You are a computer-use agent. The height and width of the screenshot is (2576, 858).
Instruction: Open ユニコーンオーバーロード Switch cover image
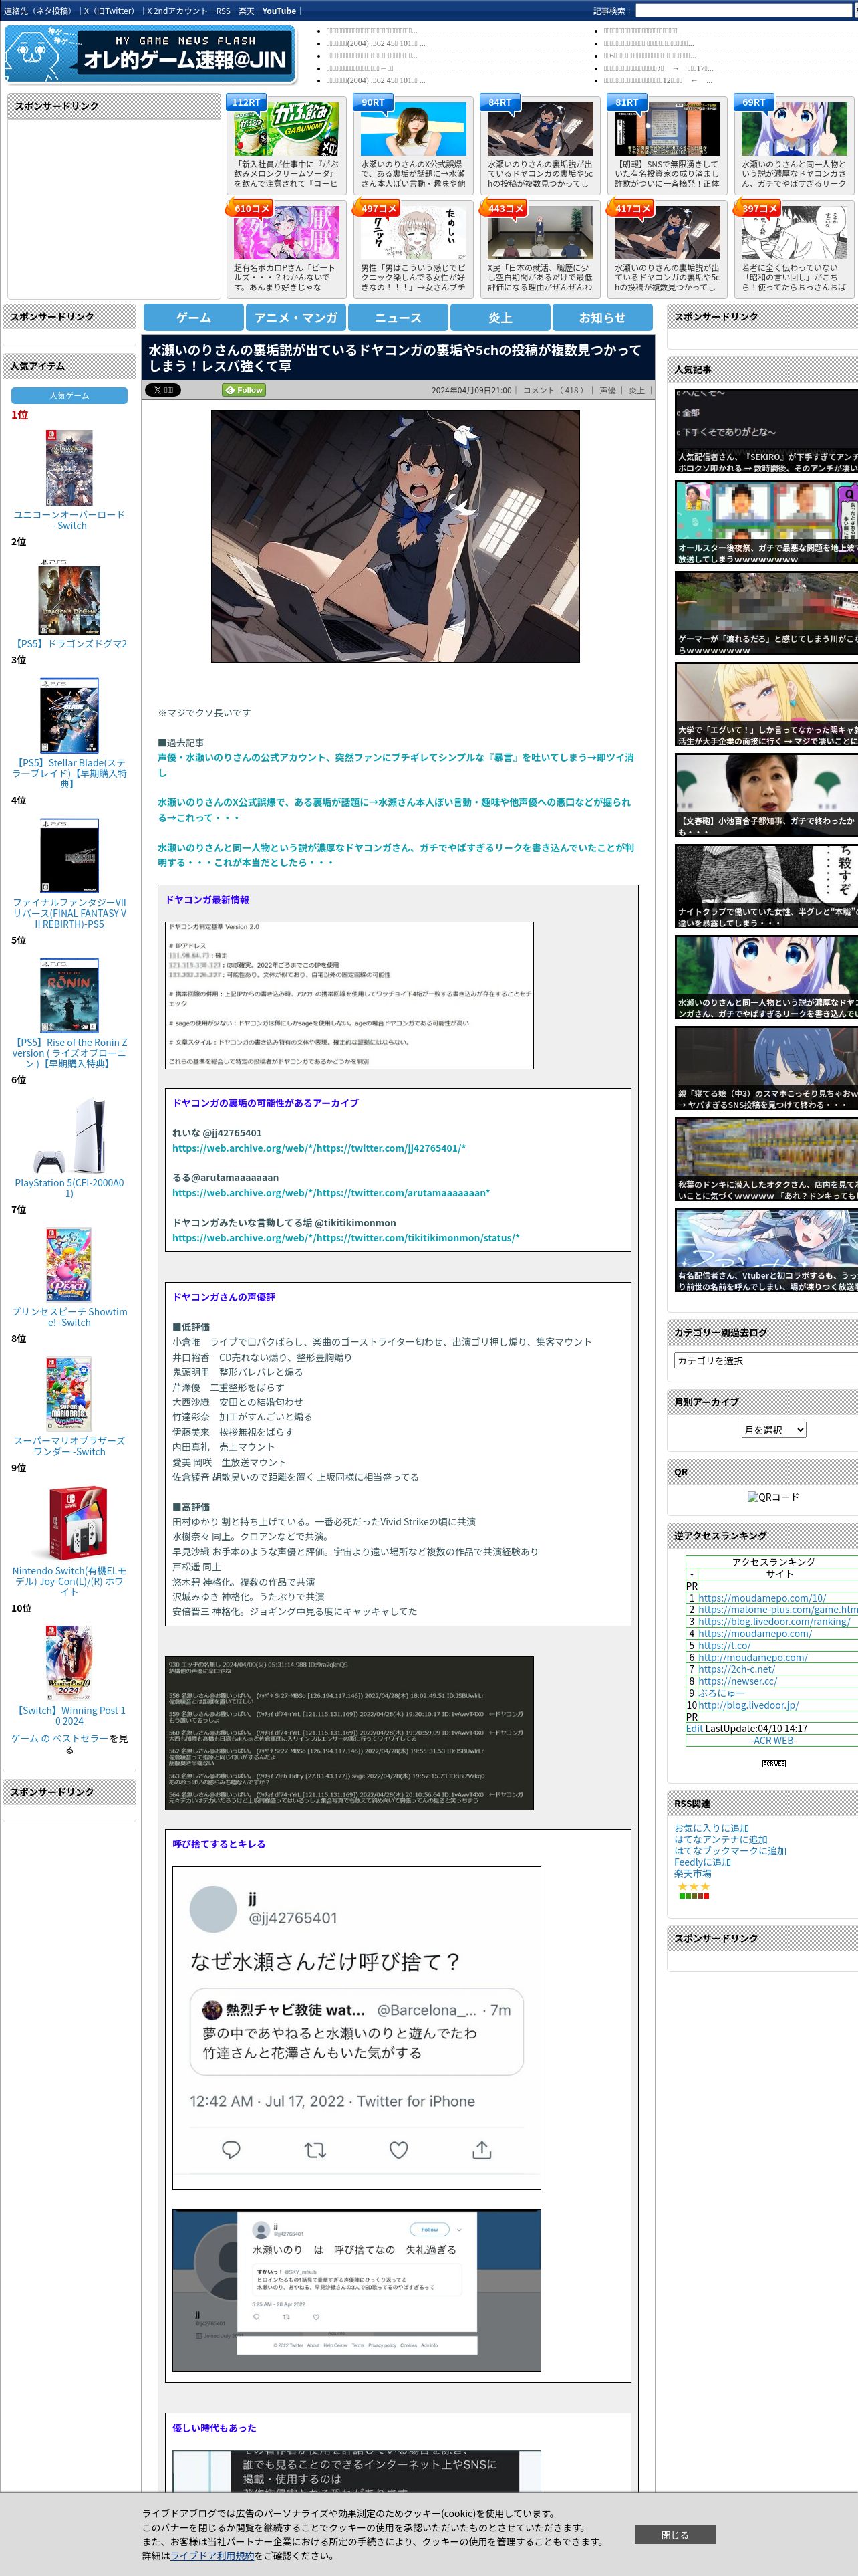pyautogui.click(x=69, y=468)
